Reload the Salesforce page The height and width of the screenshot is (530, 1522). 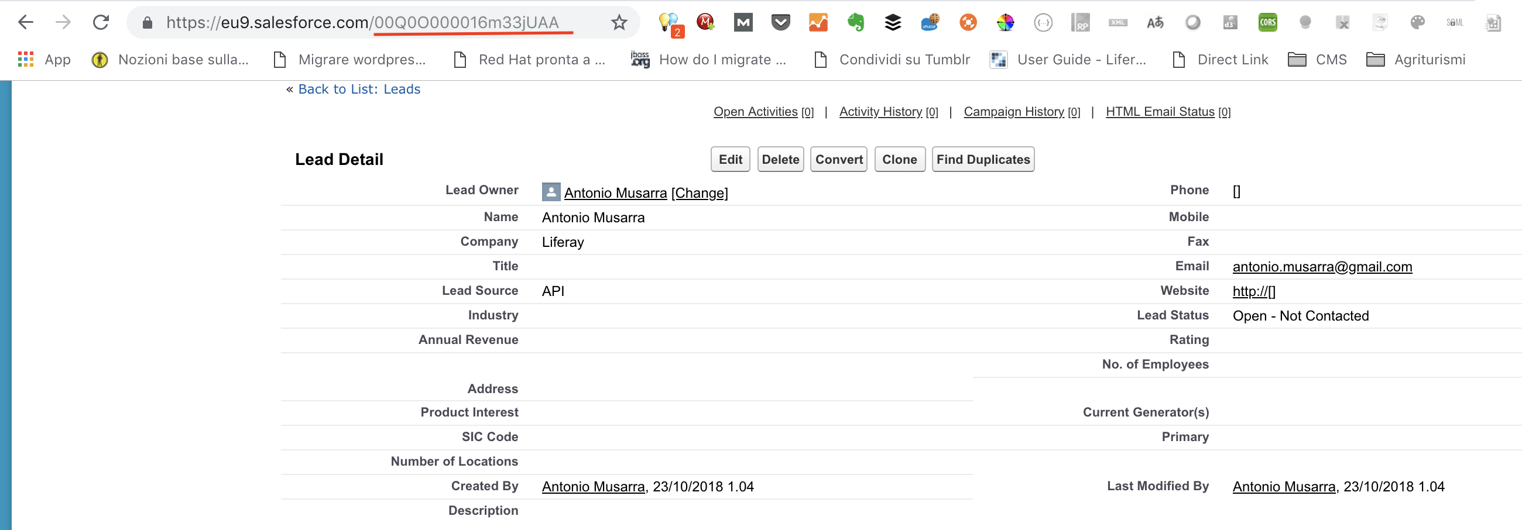101,22
